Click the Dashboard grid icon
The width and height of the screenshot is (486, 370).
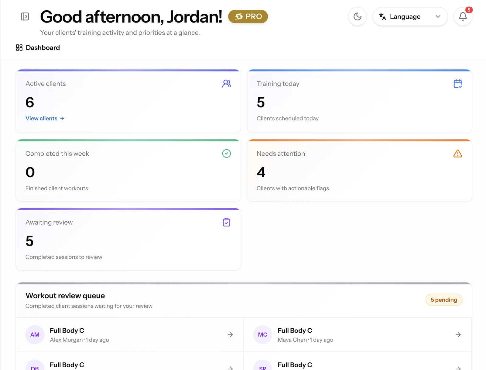click(19, 47)
